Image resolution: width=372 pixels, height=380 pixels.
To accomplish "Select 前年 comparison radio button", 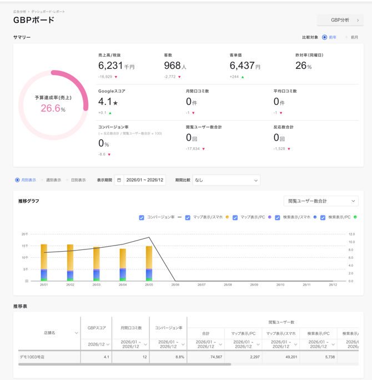I will [x=325, y=37].
